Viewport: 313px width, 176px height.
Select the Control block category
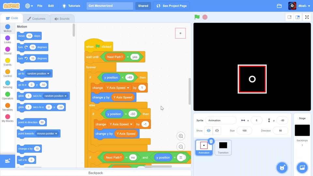(7, 73)
